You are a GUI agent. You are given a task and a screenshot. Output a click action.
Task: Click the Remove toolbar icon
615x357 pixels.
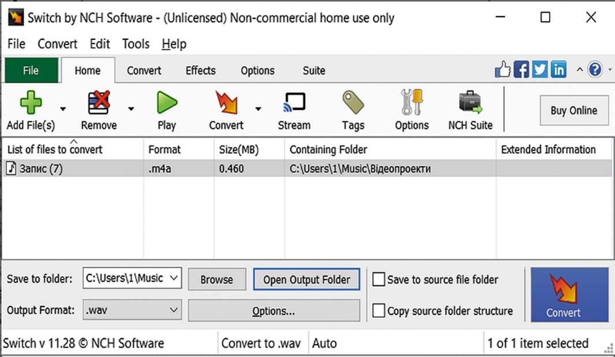pyautogui.click(x=98, y=102)
